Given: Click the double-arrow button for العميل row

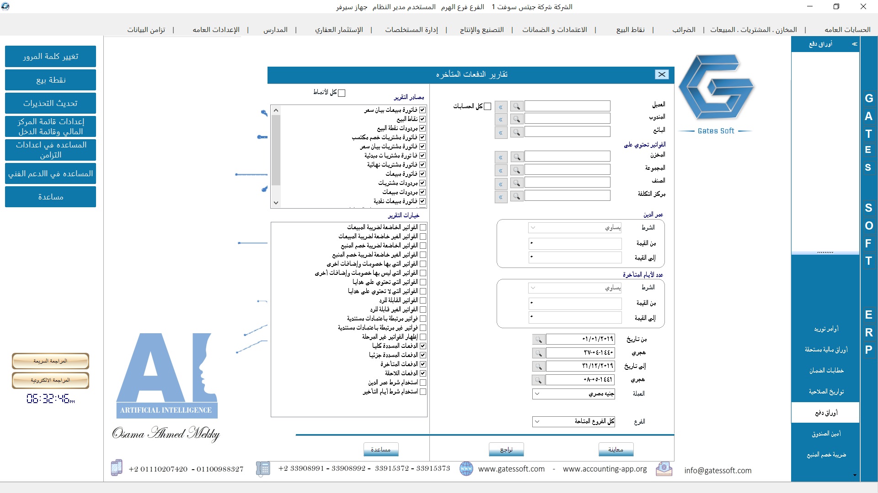Looking at the screenshot, I should [x=501, y=106].
